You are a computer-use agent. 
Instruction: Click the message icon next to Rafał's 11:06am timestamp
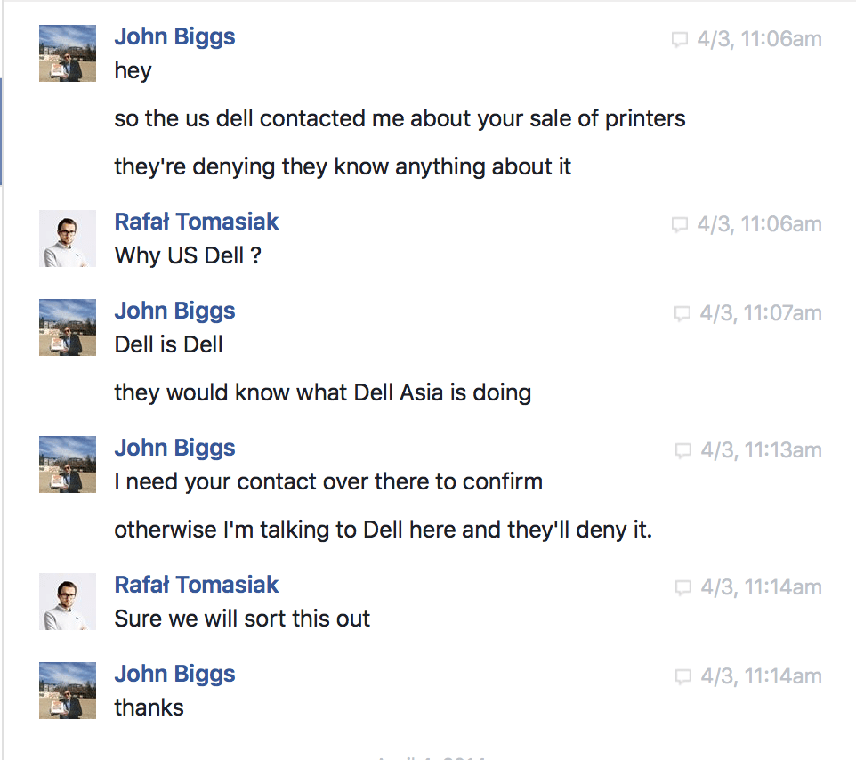679,225
